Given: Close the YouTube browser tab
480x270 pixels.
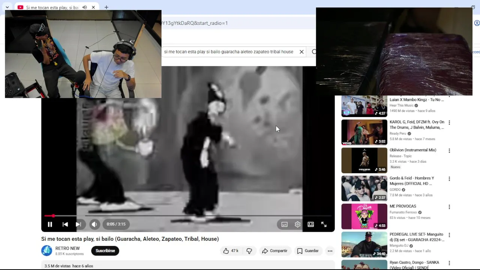Looking at the screenshot, I should 93,7.
